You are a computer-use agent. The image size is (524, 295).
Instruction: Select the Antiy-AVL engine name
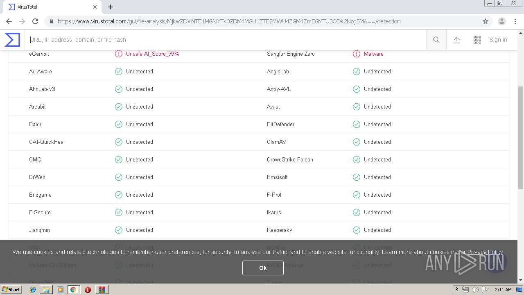(x=279, y=89)
